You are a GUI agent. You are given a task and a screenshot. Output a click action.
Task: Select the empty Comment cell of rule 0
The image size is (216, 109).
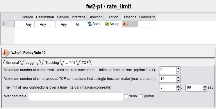[x=147, y=24]
